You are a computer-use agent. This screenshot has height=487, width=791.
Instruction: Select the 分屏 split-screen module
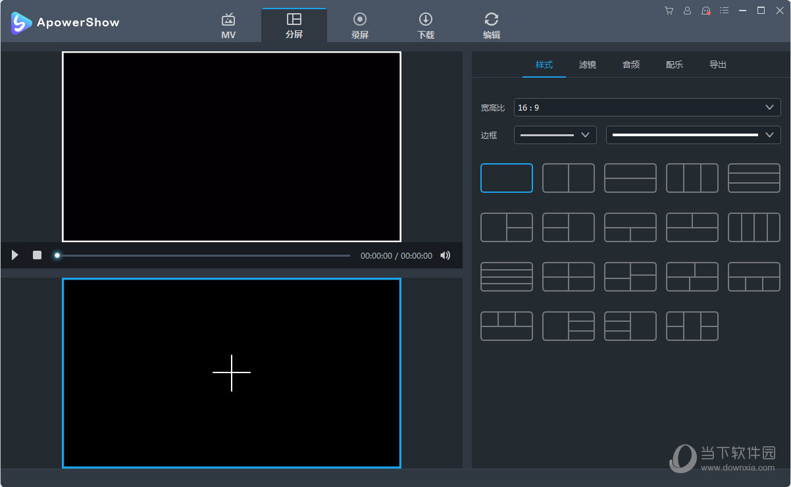click(294, 26)
